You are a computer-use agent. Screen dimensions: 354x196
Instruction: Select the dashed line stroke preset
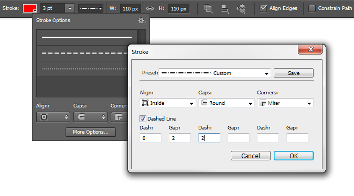[84, 53]
